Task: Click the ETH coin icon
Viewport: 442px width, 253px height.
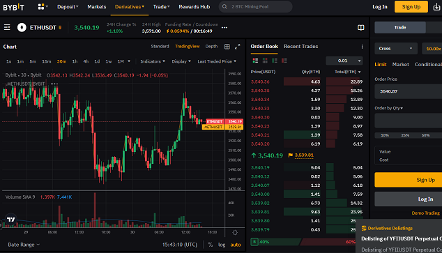Action: pos(22,27)
